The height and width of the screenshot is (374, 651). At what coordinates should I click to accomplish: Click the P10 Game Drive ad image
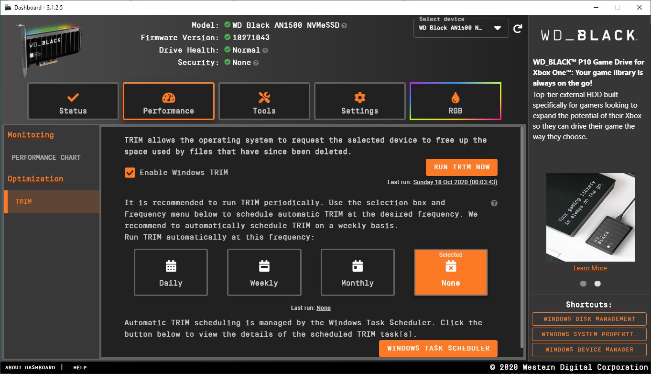[x=590, y=217]
